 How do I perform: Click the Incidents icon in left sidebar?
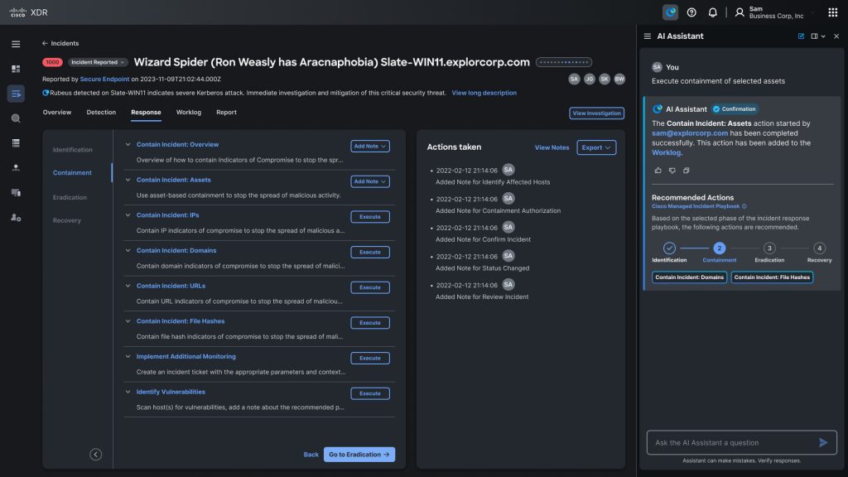coord(16,94)
